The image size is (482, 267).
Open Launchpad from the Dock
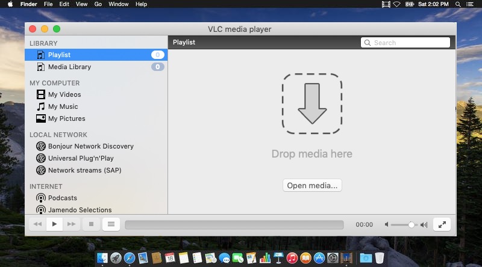pyautogui.click(x=116, y=258)
